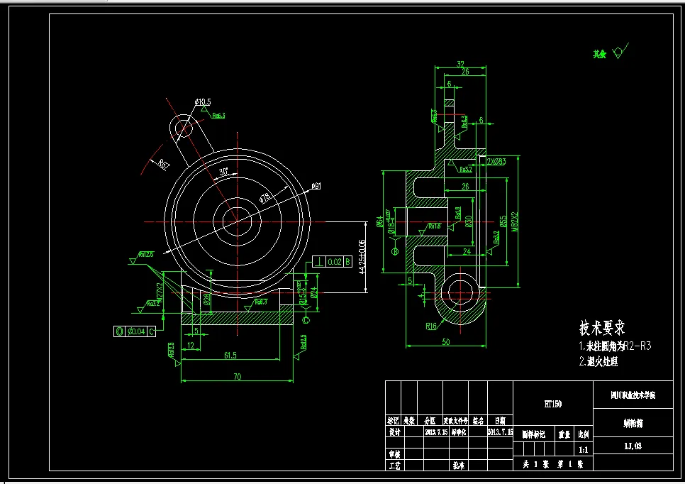Click the 分区 header cell
The width and height of the screenshot is (685, 484).
coord(430,421)
